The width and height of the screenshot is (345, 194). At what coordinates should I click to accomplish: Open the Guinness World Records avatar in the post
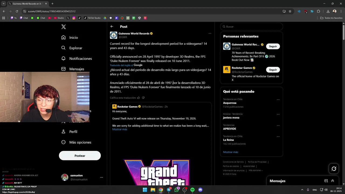pos(113,35)
